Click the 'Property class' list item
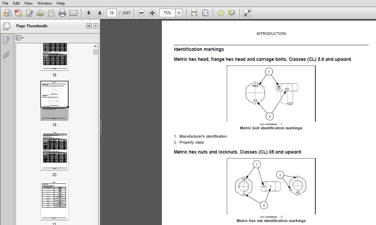The image size is (376, 225). 191,142
